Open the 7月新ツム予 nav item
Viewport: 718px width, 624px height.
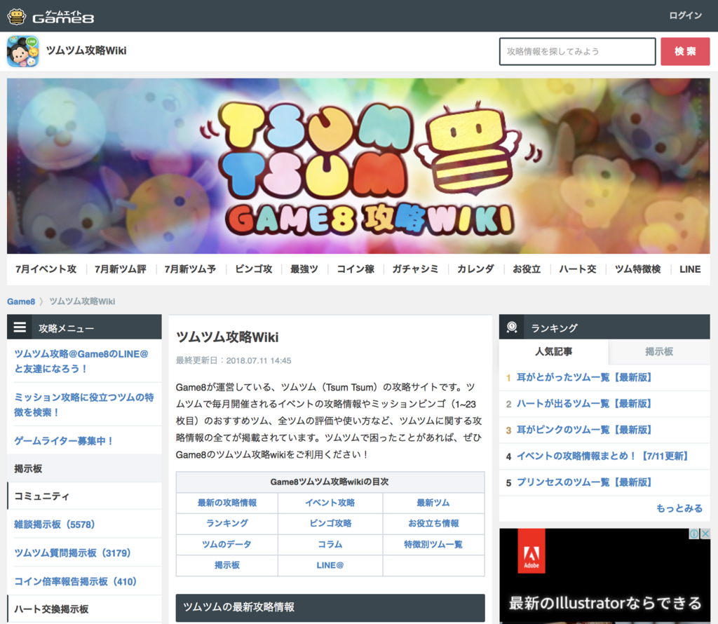(191, 269)
